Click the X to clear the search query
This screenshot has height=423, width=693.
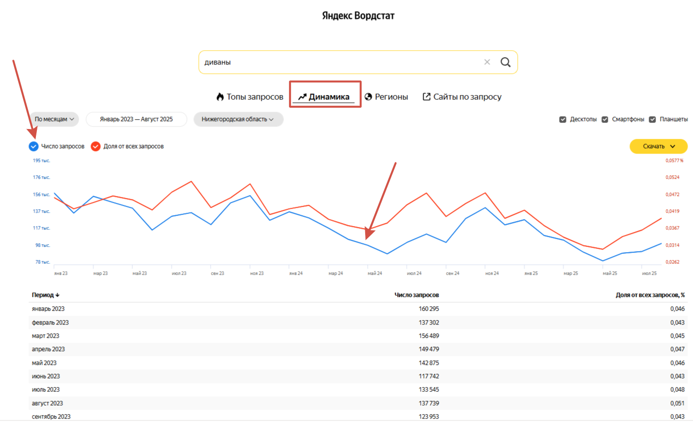coord(487,62)
